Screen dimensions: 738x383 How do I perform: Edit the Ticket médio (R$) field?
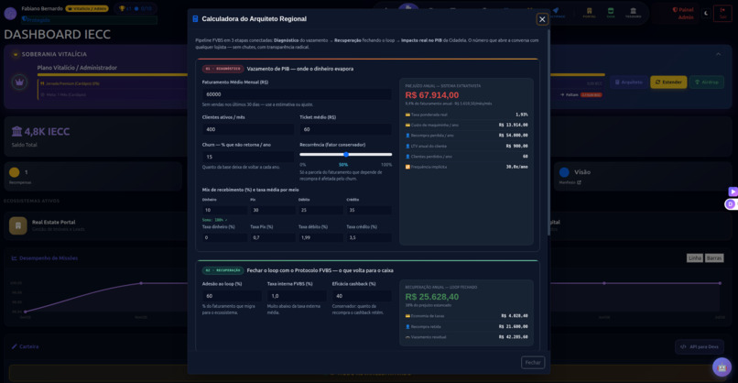tap(345, 129)
